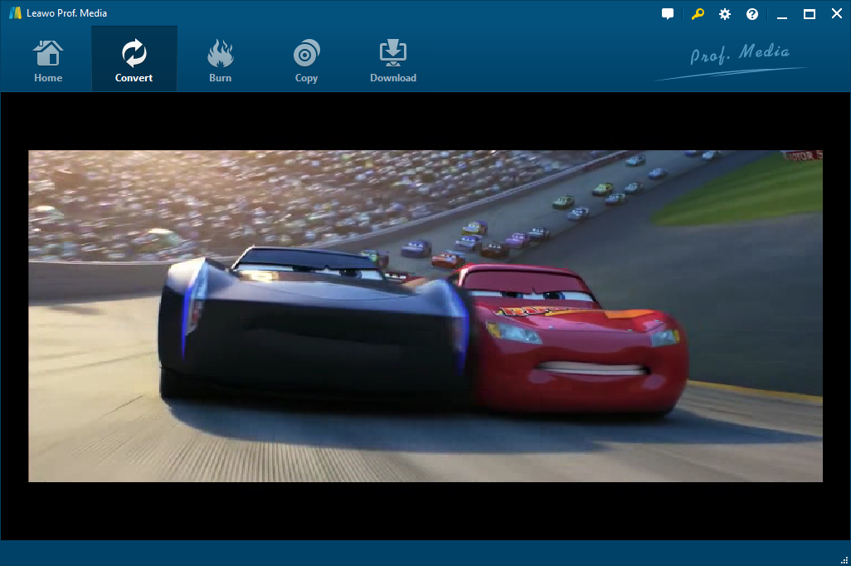The height and width of the screenshot is (566, 851).
Task: Go to the Copy module
Action: 306,60
